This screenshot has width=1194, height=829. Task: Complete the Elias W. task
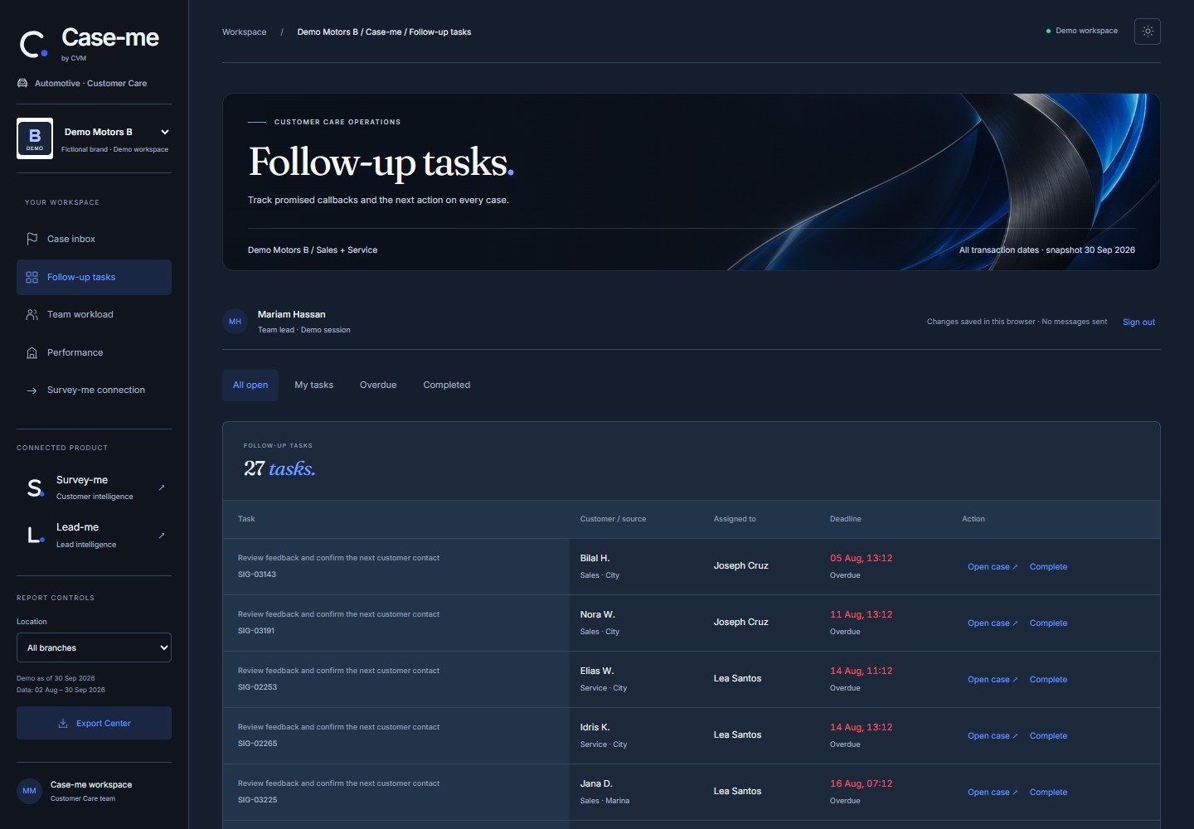point(1048,680)
